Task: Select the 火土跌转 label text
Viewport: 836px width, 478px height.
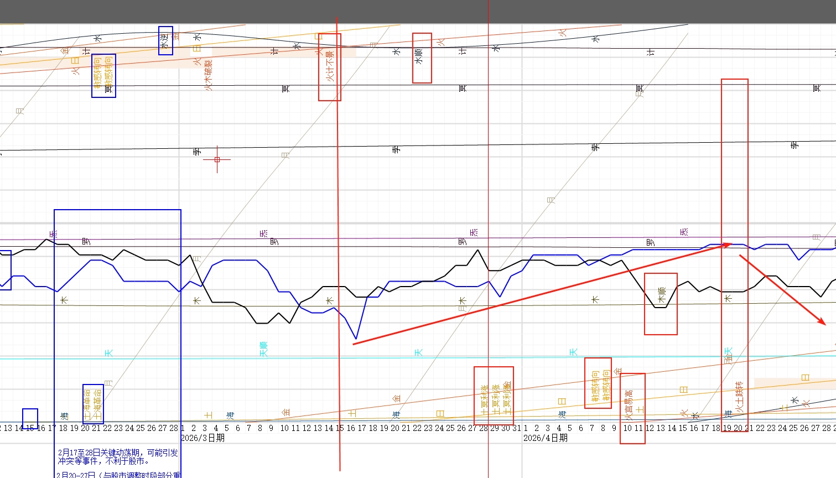Action: coord(739,397)
